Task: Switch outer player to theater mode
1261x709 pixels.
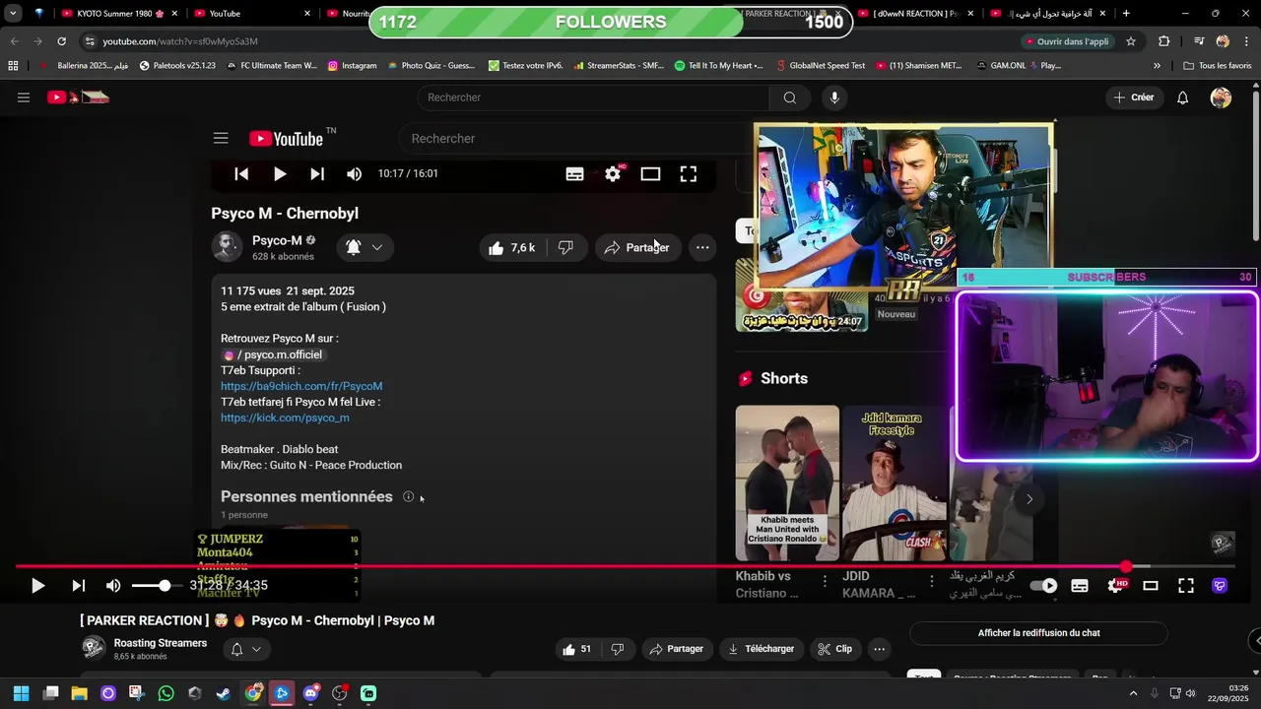Action: 1150,586
